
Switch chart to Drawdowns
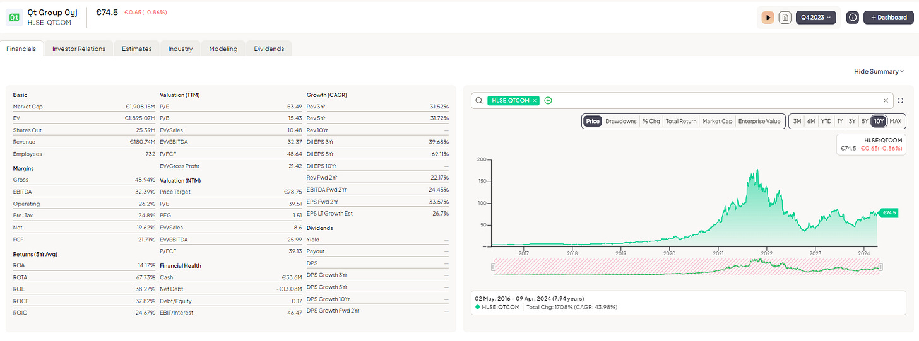[621, 121]
